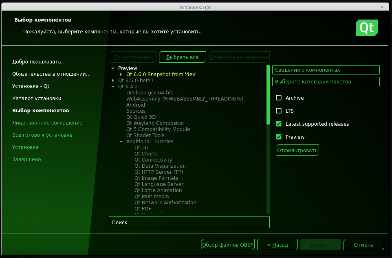The image size is (392, 258).
Task: Cancel installation with Отмена button
Action: [x=364, y=245]
